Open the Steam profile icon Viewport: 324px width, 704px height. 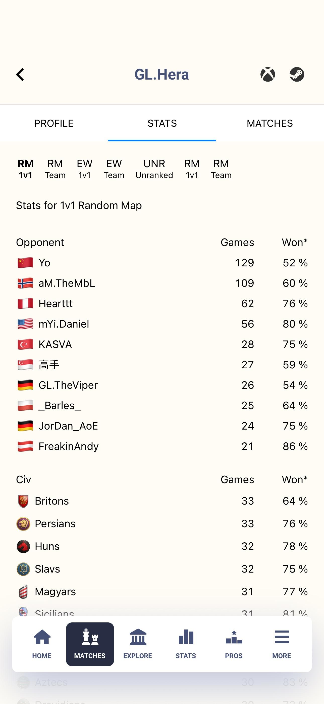tap(297, 75)
